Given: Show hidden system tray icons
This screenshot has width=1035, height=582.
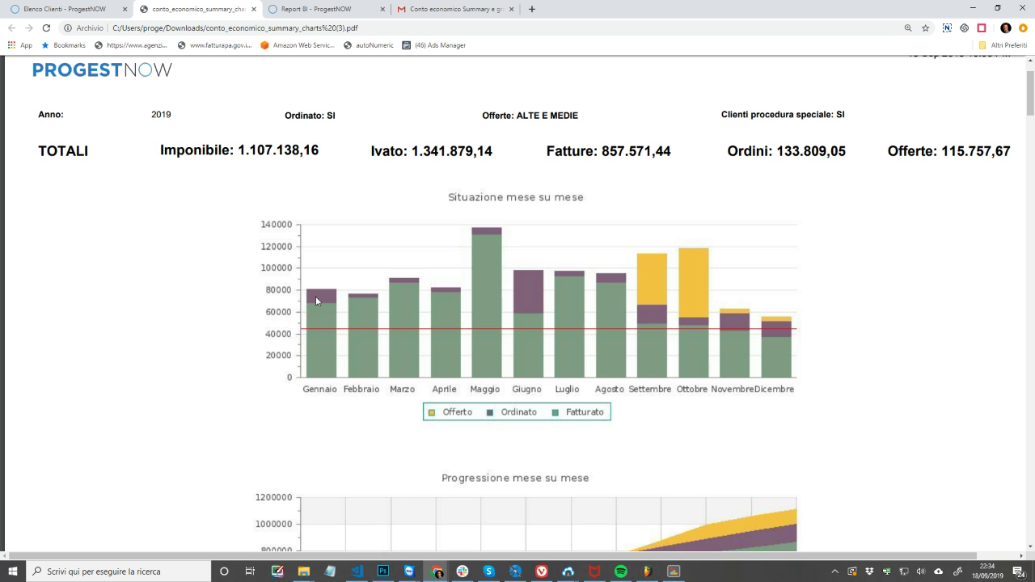Looking at the screenshot, I should pos(835,571).
